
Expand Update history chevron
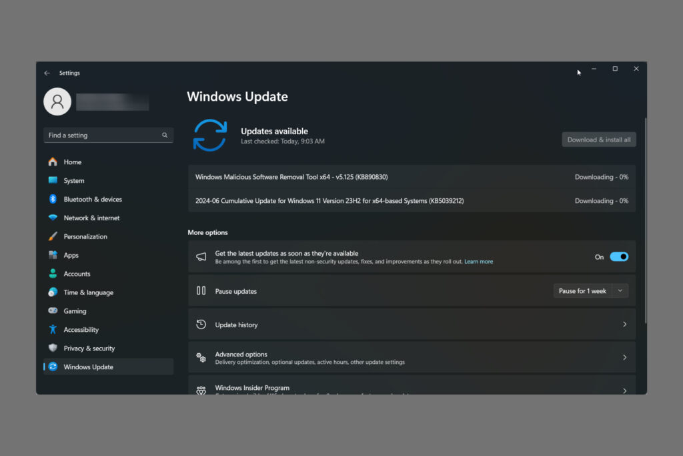pyautogui.click(x=624, y=324)
